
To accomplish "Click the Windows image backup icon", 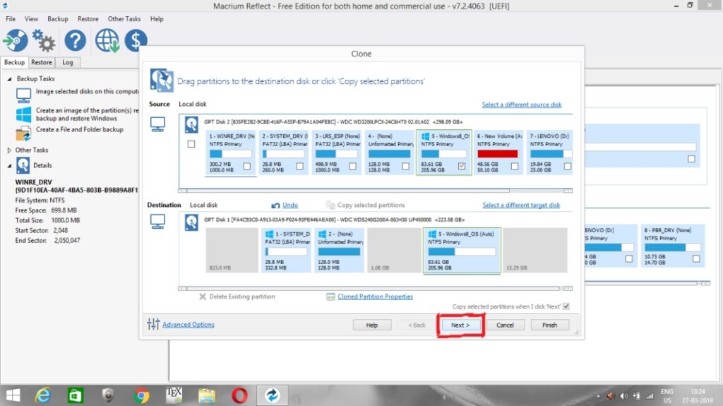I will (23, 114).
